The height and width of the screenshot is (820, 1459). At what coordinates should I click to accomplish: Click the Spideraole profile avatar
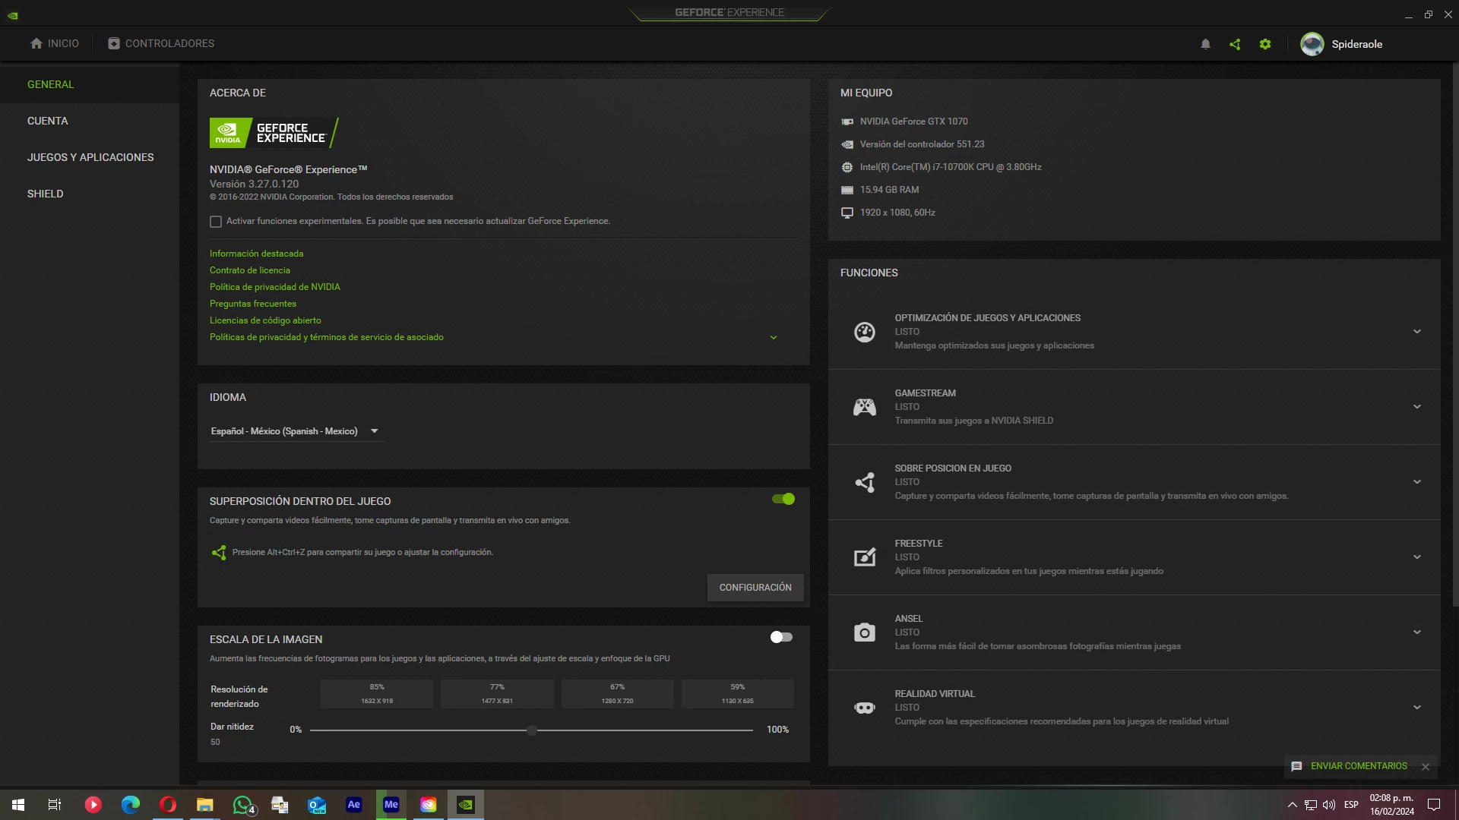click(x=1312, y=44)
